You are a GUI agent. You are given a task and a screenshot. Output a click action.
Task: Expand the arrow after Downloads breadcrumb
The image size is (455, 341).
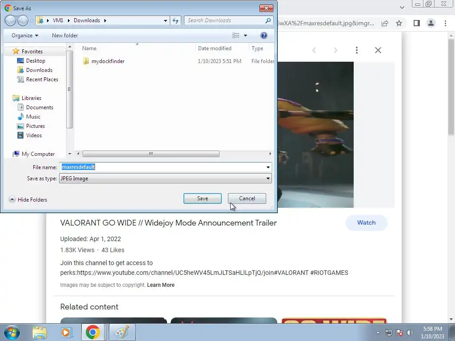click(x=105, y=20)
